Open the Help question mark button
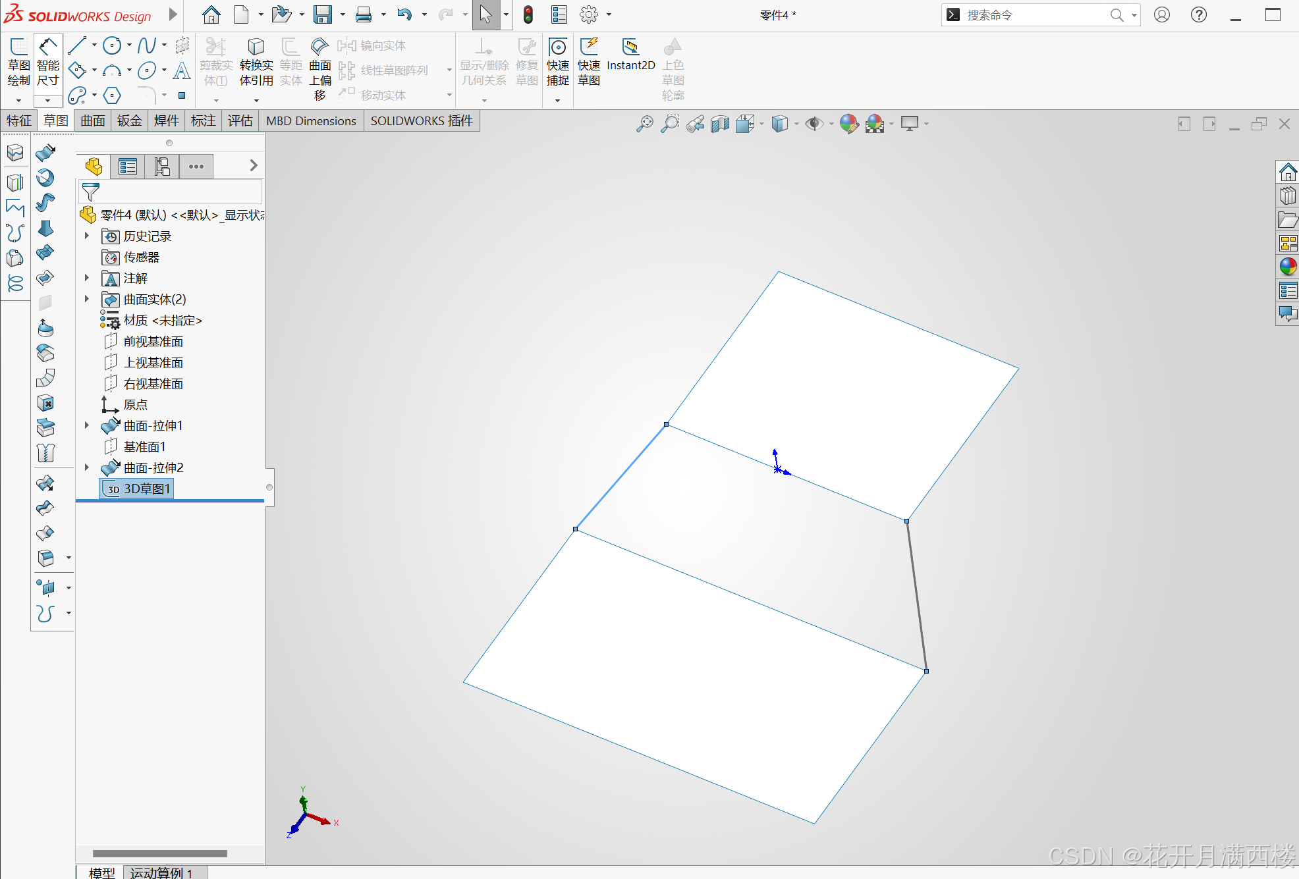 pos(1199,14)
